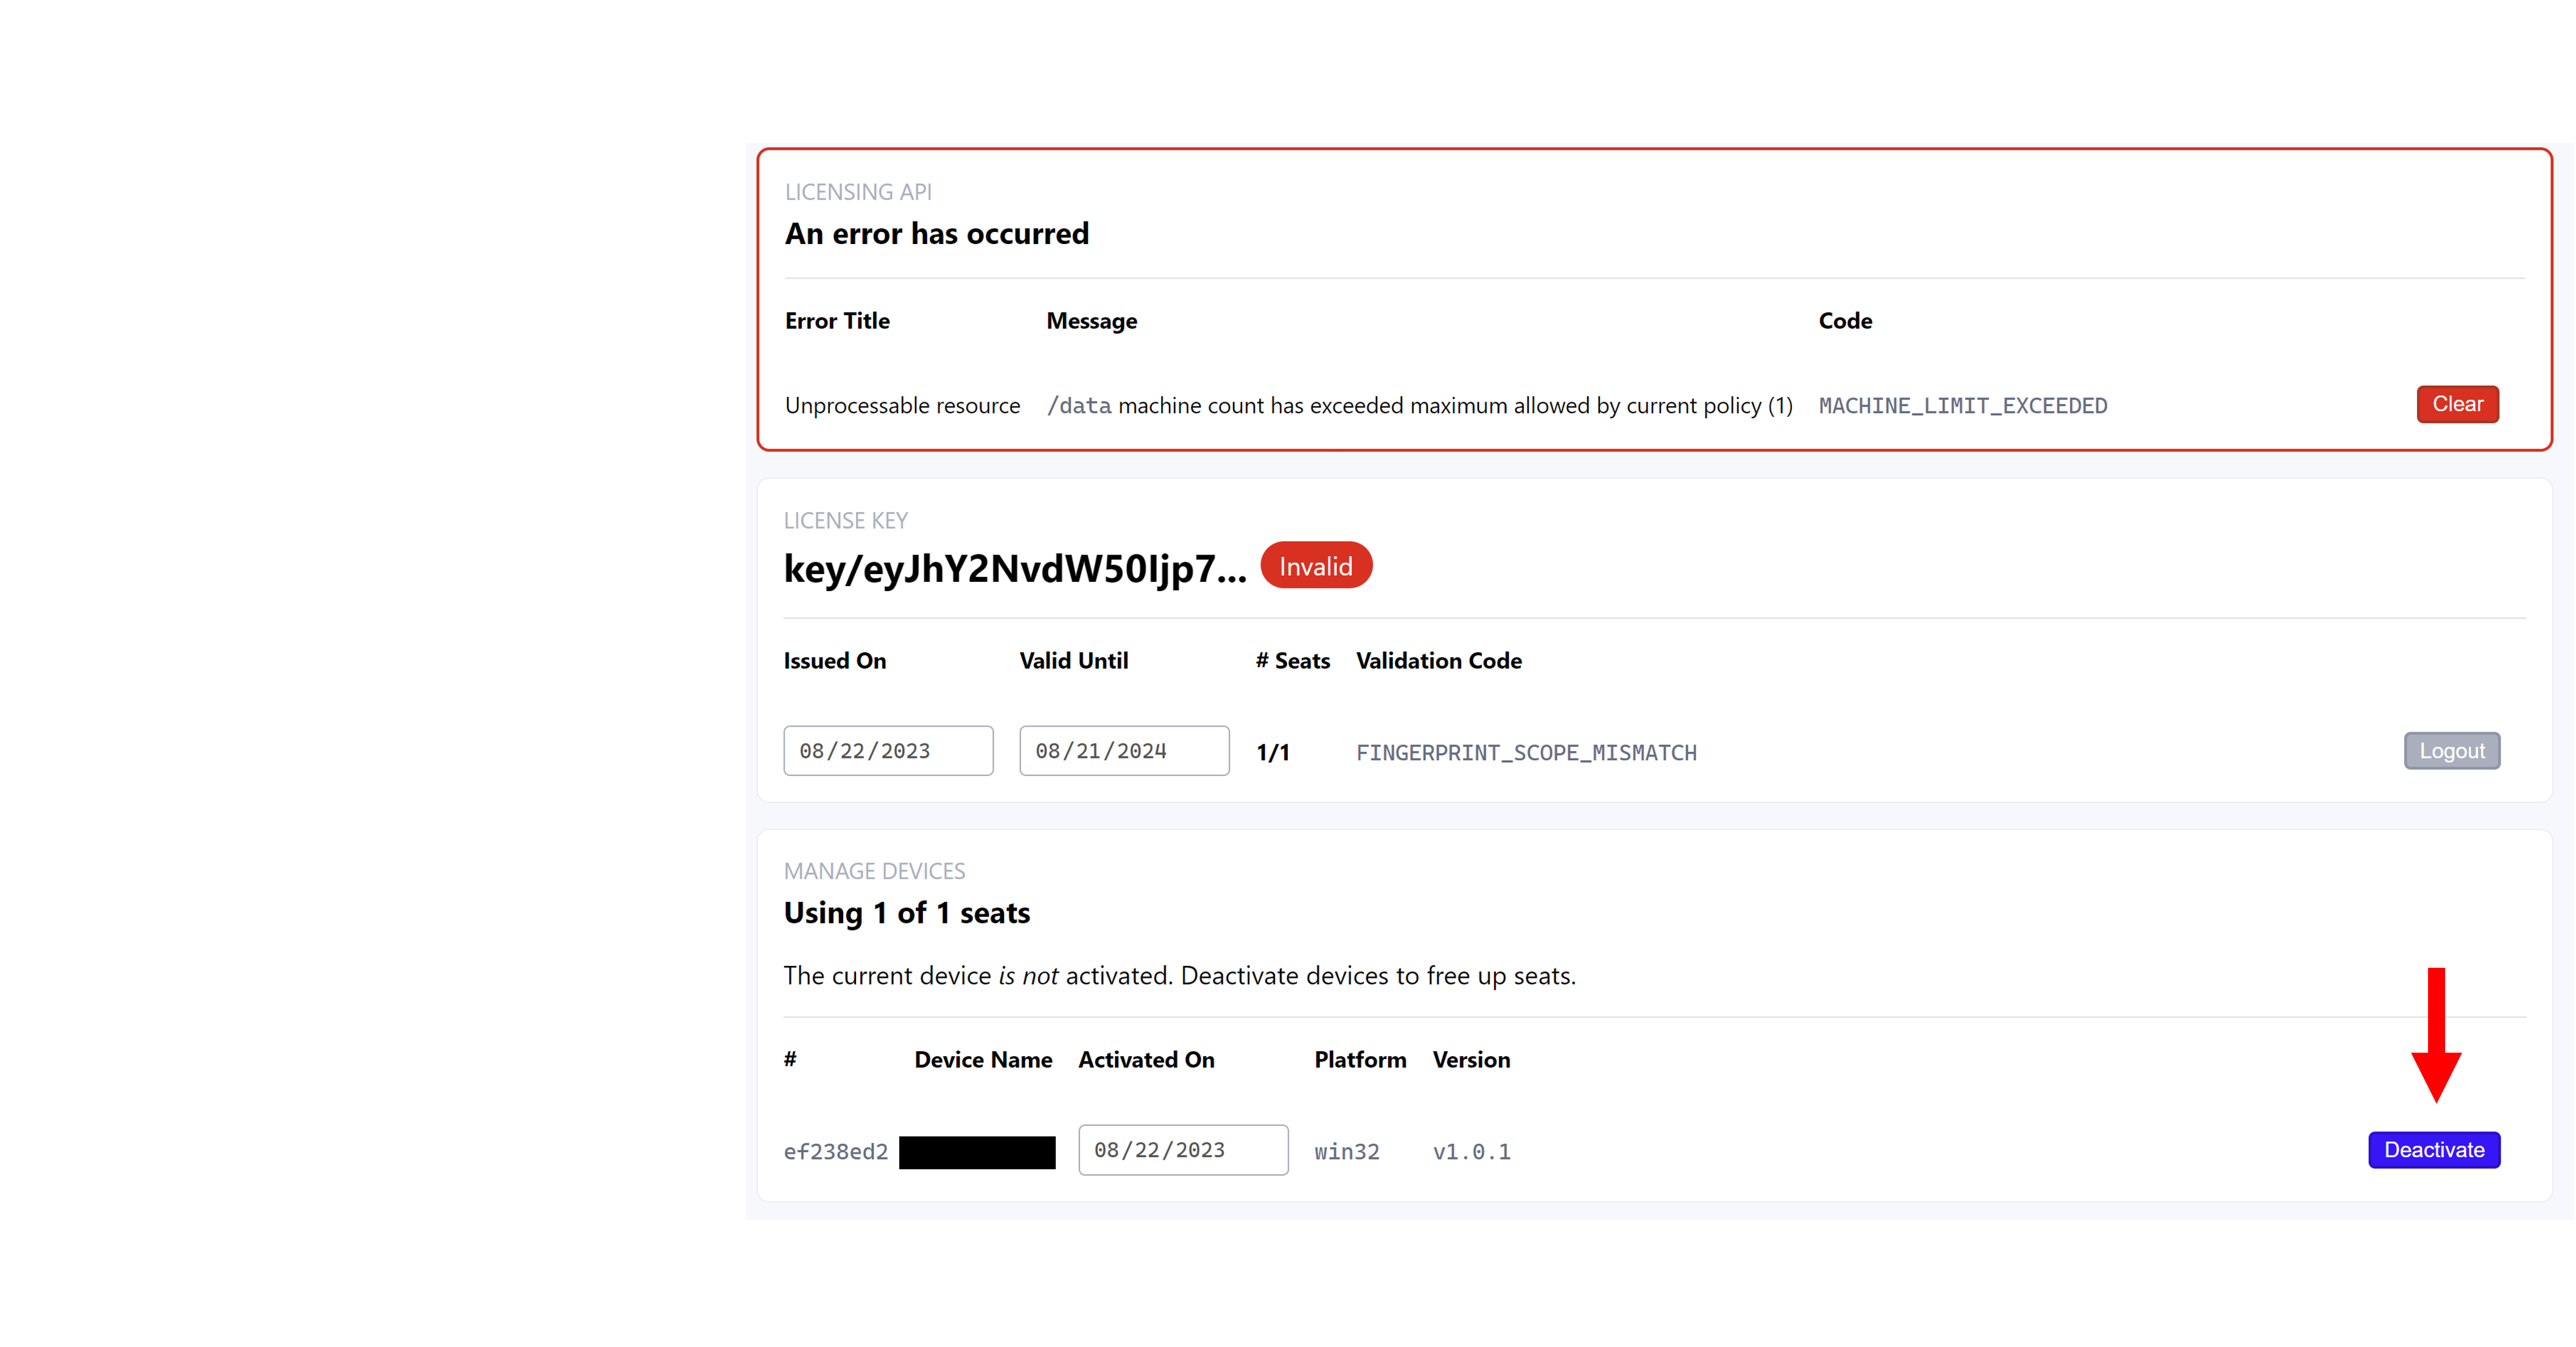This screenshot has height=1347, width=2576.
Task: Click the Unprocessable resource error title
Action: click(902, 406)
